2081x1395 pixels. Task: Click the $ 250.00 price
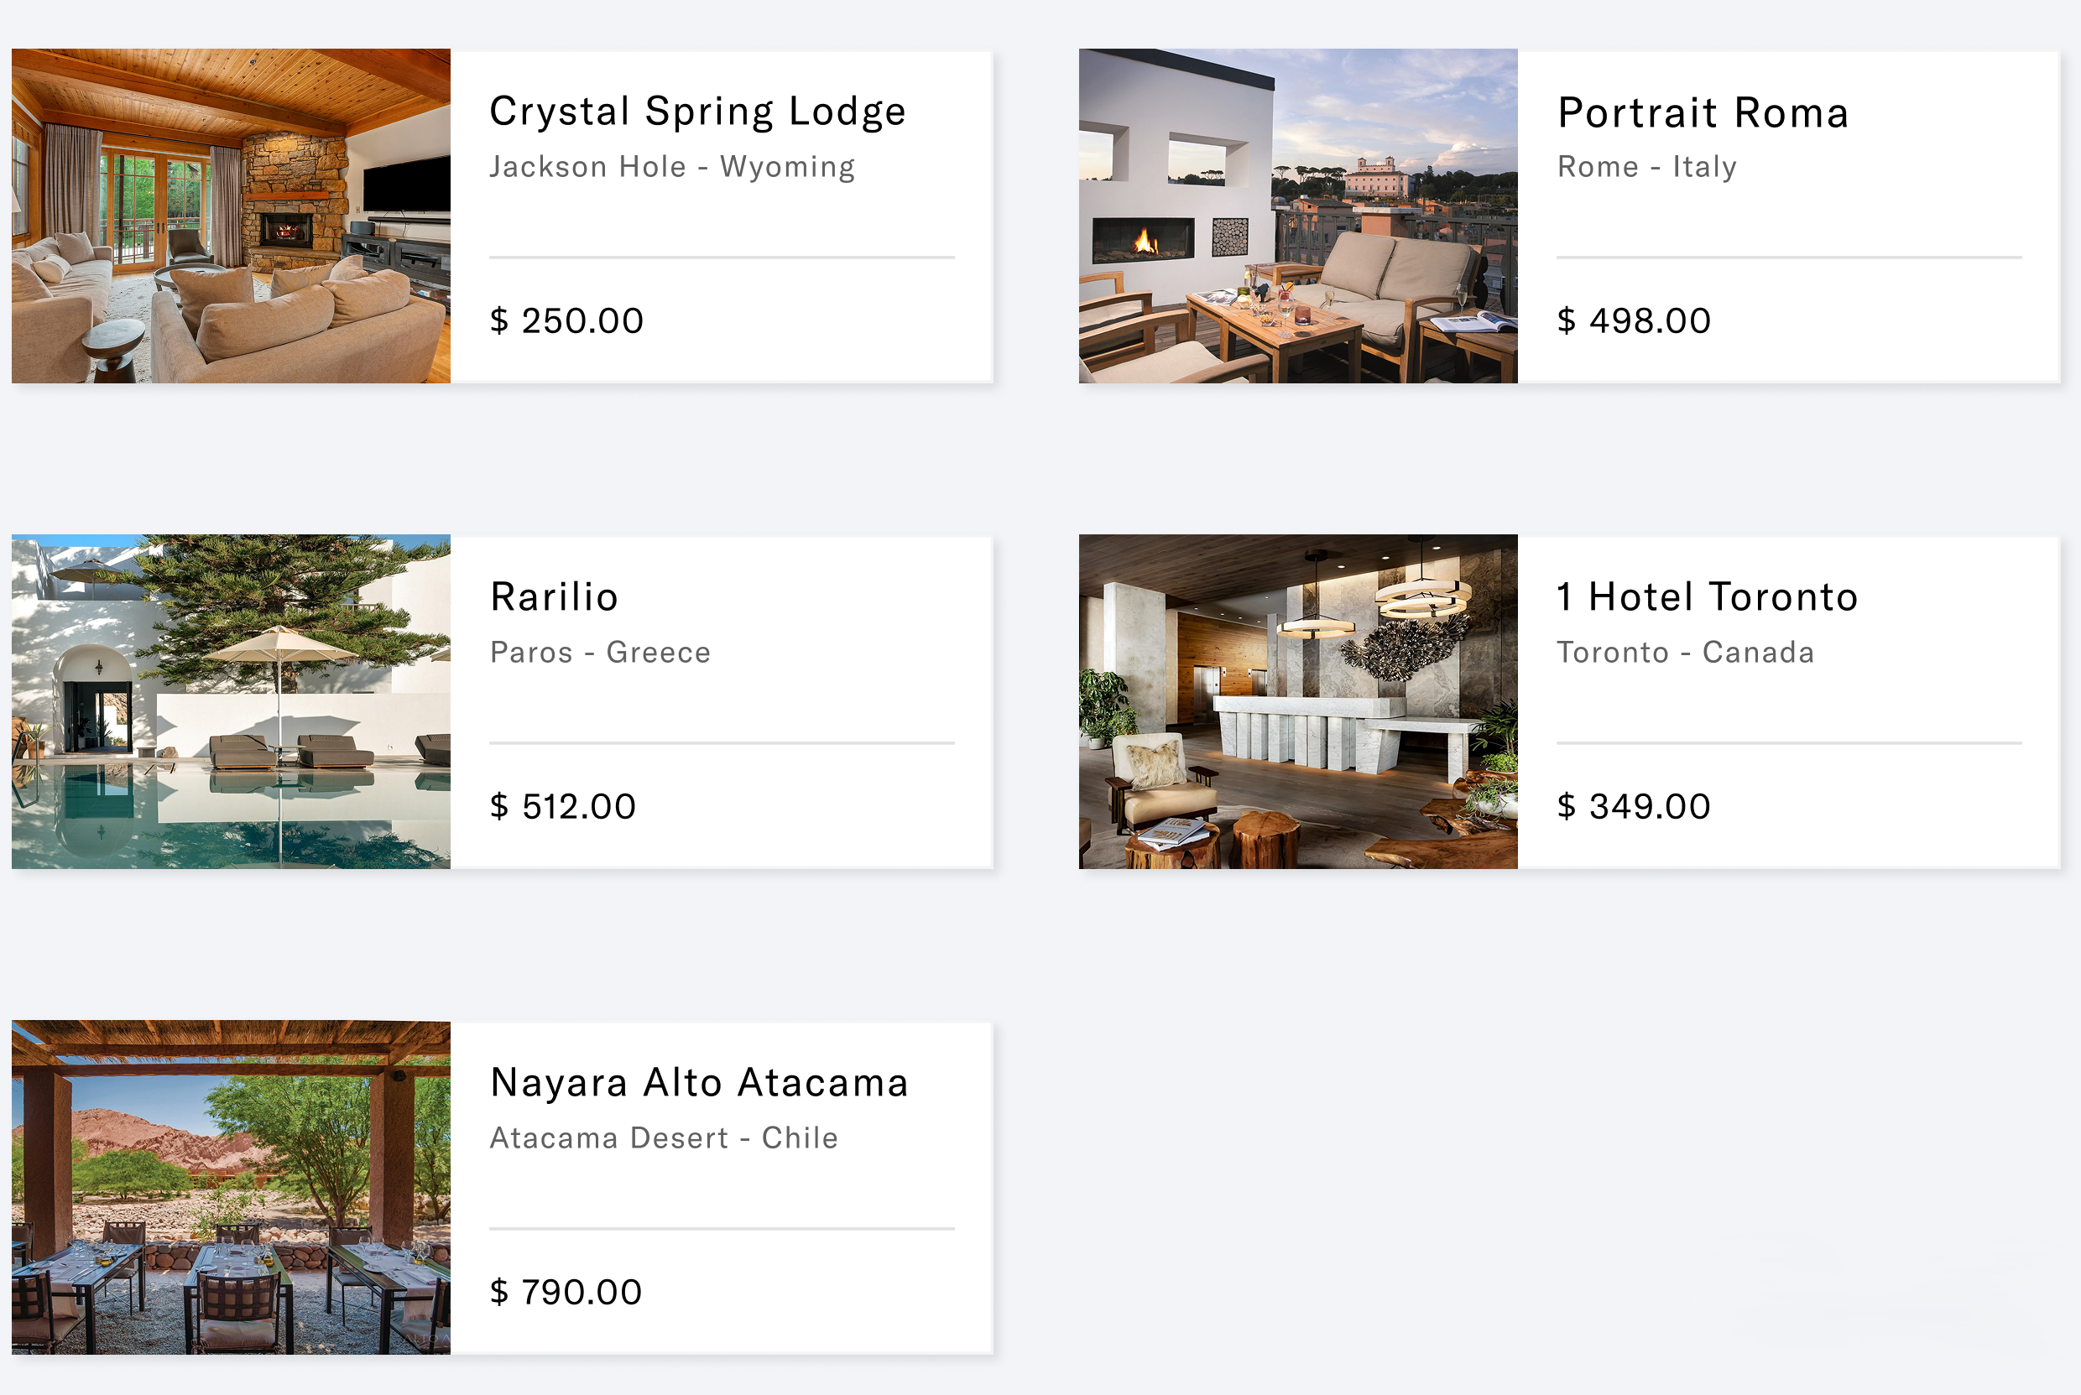pos(566,320)
